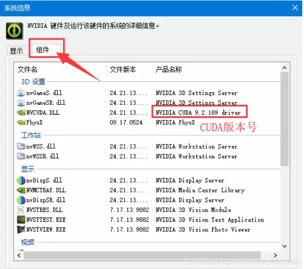Viewport: 304px width, 269px height.
Task: Click the NVCUDA.DLL NVIDIA icon
Action: [x=21, y=112]
